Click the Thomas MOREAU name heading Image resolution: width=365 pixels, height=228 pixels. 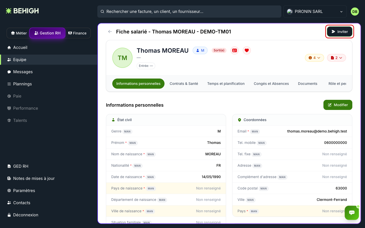(x=162, y=51)
